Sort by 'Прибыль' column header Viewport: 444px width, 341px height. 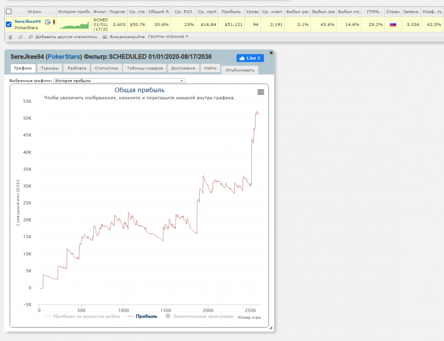pyautogui.click(x=231, y=11)
